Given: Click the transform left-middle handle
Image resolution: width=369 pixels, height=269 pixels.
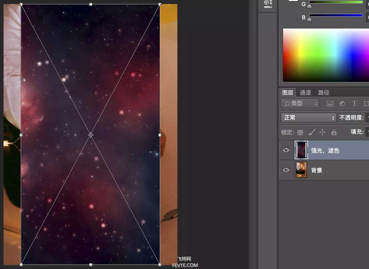Looking at the screenshot, I should [21, 135].
